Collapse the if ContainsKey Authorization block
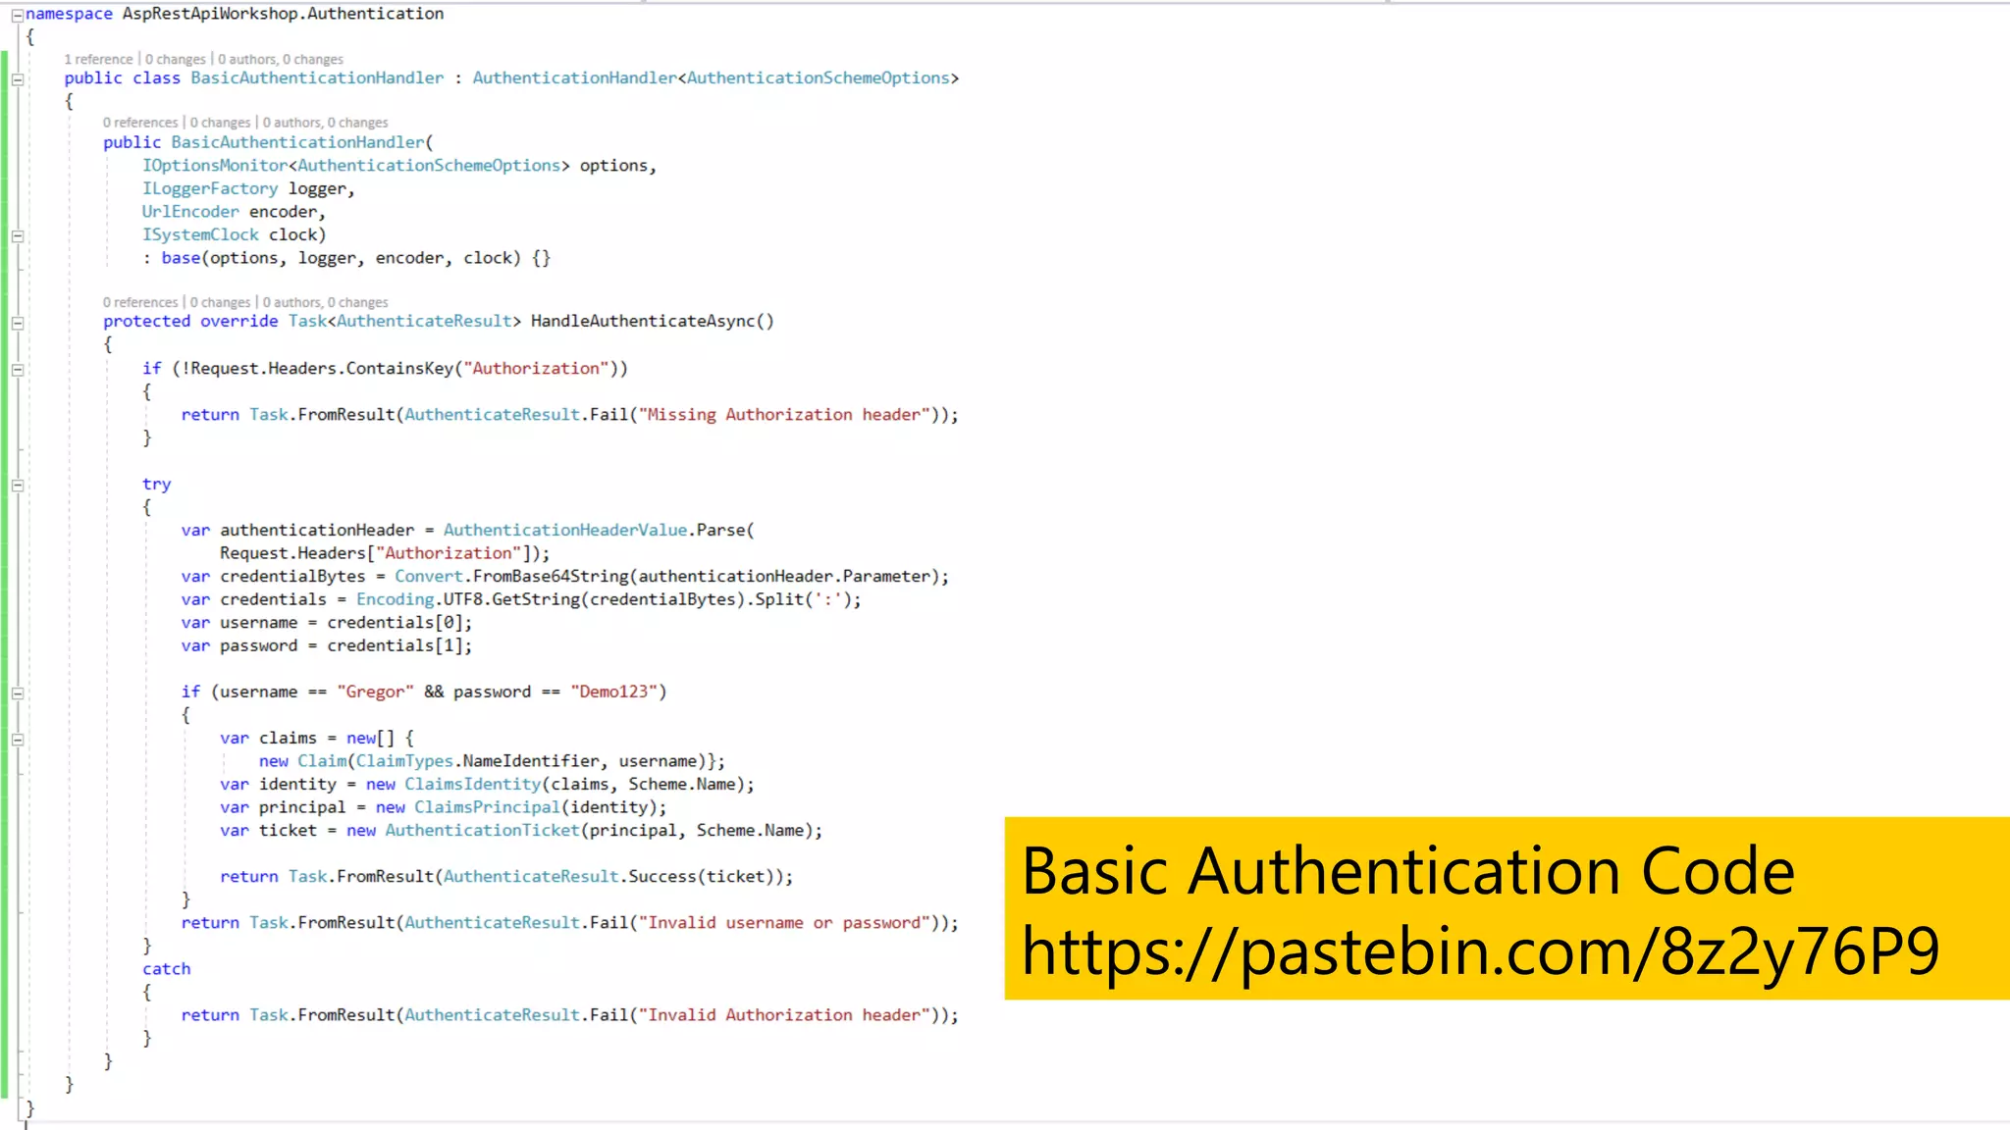Image resolution: width=2010 pixels, height=1130 pixels. [17, 370]
